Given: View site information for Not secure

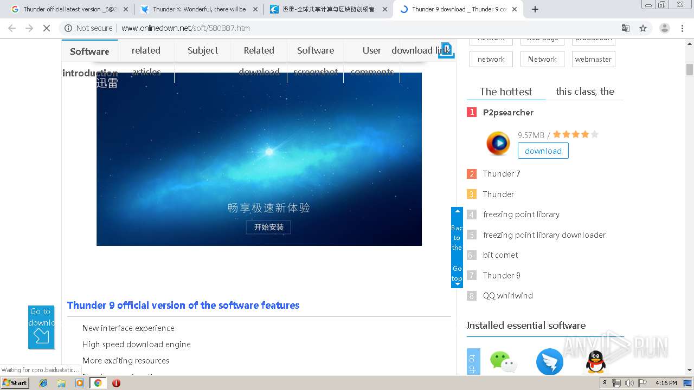Looking at the screenshot, I should coord(89,28).
